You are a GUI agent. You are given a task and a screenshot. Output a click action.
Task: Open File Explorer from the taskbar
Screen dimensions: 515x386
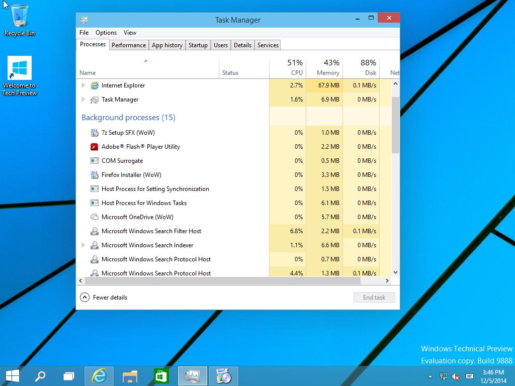[x=130, y=376]
